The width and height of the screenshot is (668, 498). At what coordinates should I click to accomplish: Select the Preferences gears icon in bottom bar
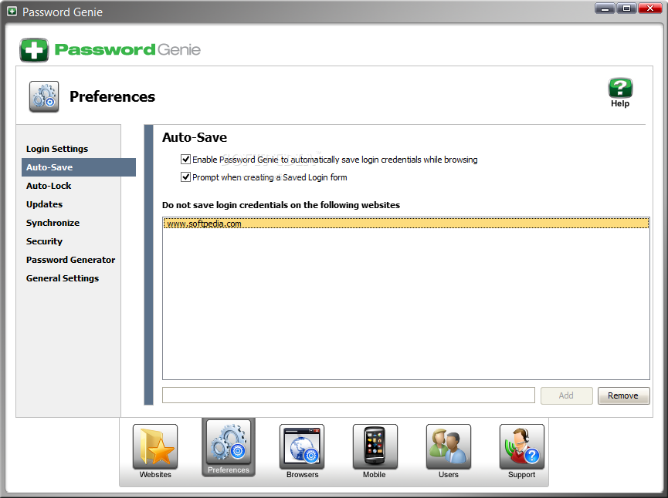(229, 442)
